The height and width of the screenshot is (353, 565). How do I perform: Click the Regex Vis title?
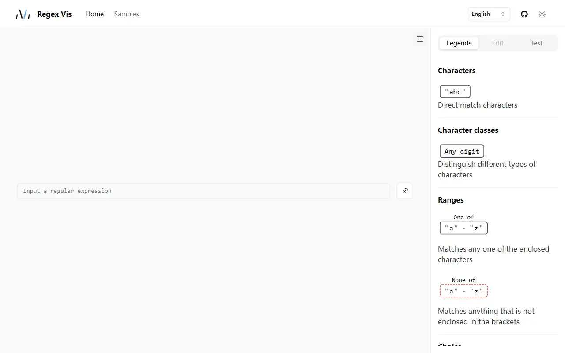[x=54, y=14]
